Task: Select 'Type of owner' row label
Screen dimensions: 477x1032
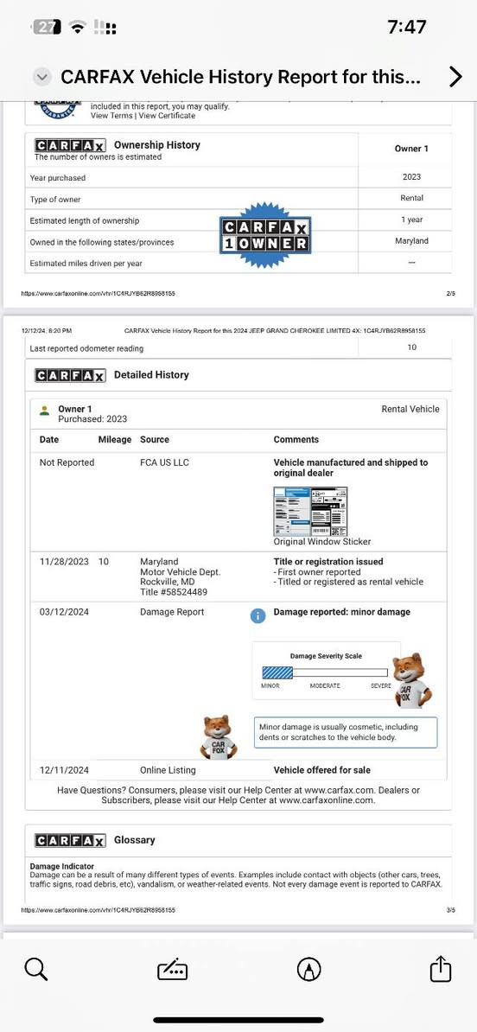Action: (55, 200)
